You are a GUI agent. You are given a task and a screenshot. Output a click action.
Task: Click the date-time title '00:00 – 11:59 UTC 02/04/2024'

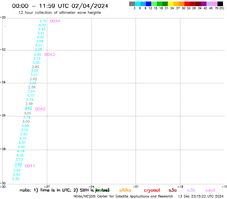60,6
